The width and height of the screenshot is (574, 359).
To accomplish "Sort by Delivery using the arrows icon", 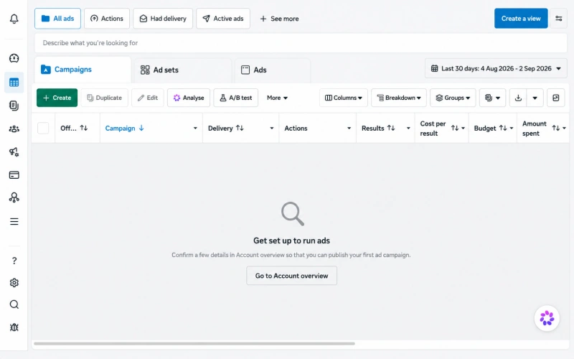I will (x=240, y=128).
